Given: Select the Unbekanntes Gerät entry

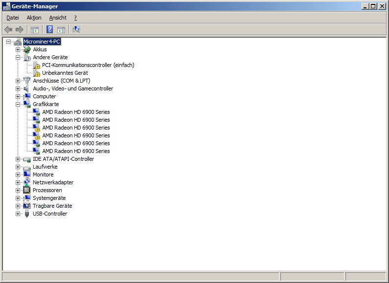Looking at the screenshot, I should click(x=65, y=73).
